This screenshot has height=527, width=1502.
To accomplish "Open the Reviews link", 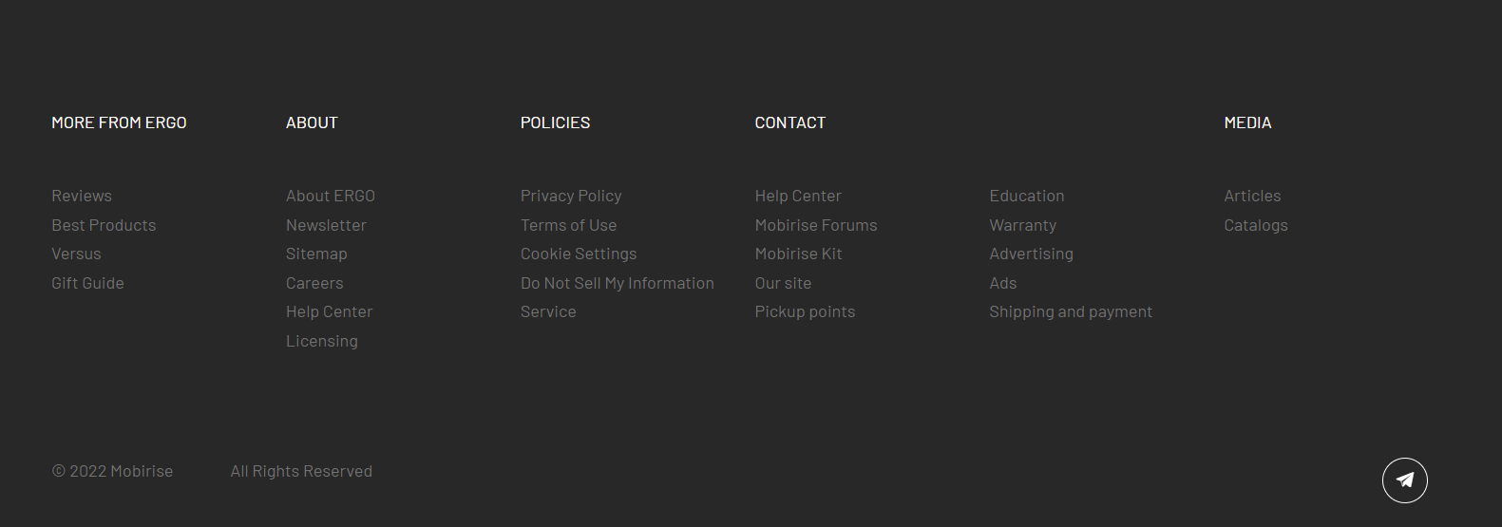I will click(x=82, y=196).
